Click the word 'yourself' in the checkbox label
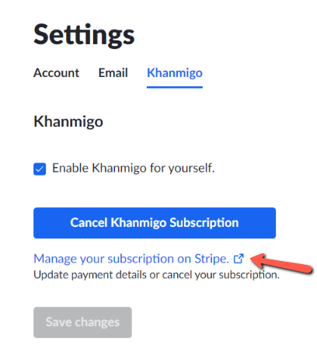This screenshot has width=317, height=355. tap(191, 168)
